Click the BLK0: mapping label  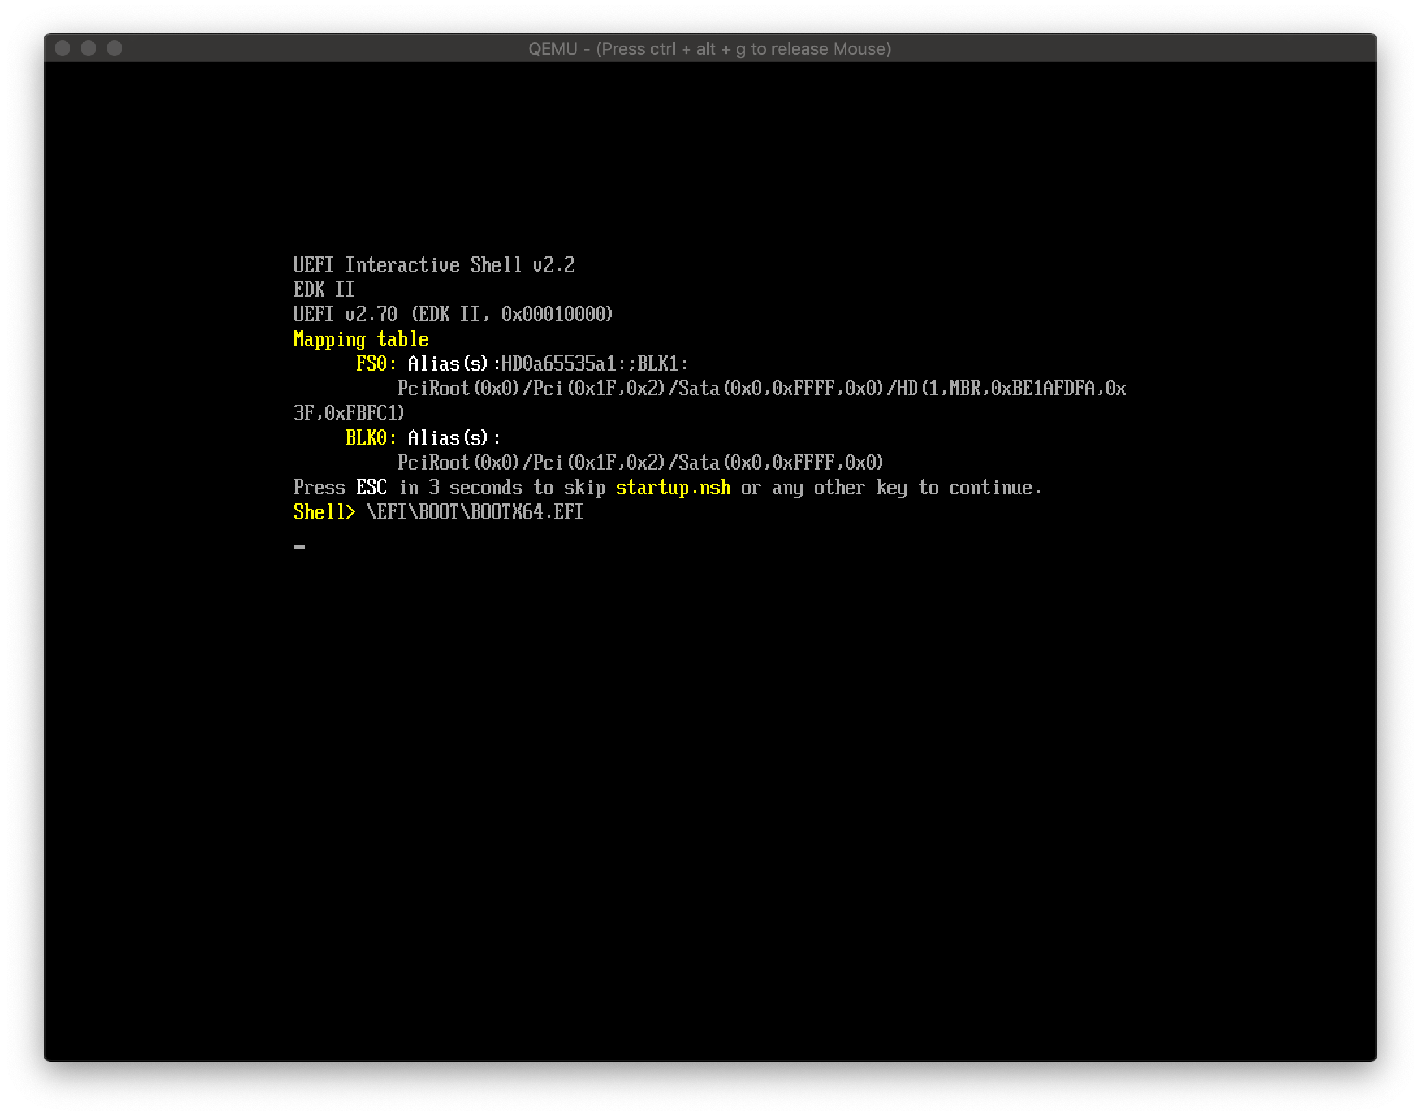coord(371,438)
